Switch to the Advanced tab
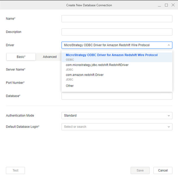Image resolution: width=178 pixels, height=180 pixels. (50, 57)
